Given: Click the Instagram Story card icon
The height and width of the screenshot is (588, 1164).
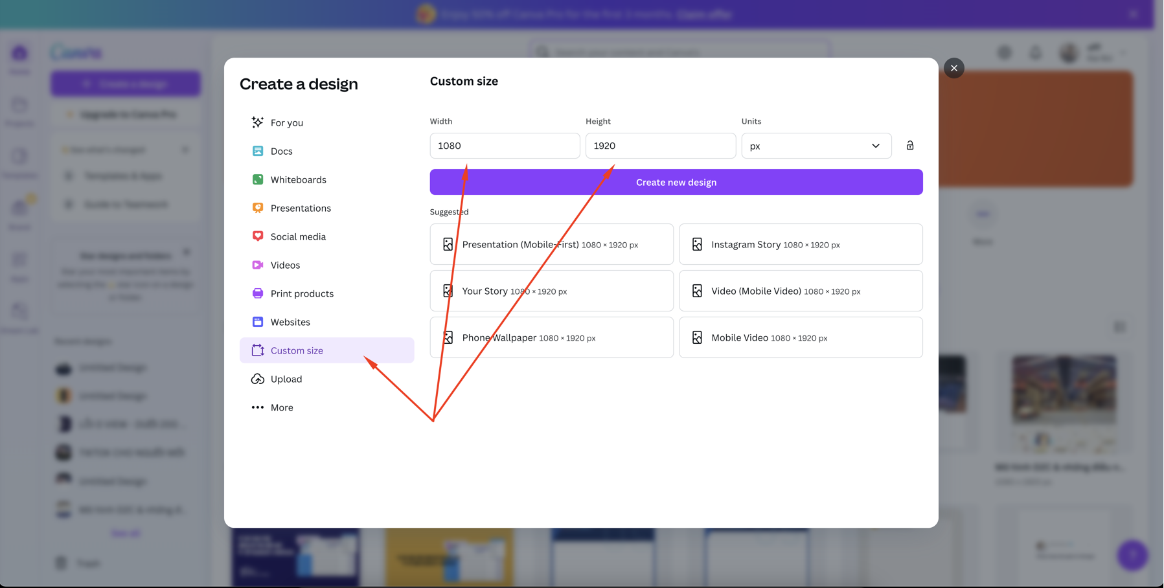Looking at the screenshot, I should pyautogui.click(x=697, y=244).
